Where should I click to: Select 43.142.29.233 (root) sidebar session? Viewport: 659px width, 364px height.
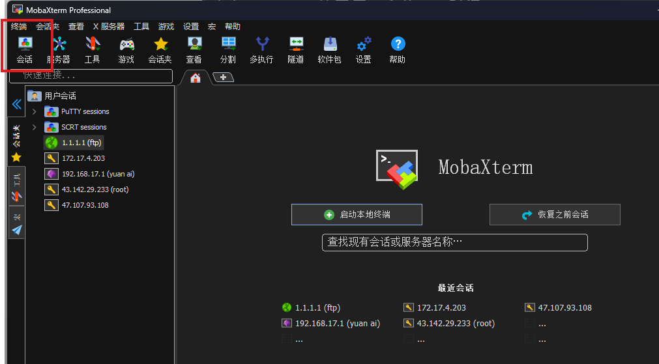[x=87, y=189]
